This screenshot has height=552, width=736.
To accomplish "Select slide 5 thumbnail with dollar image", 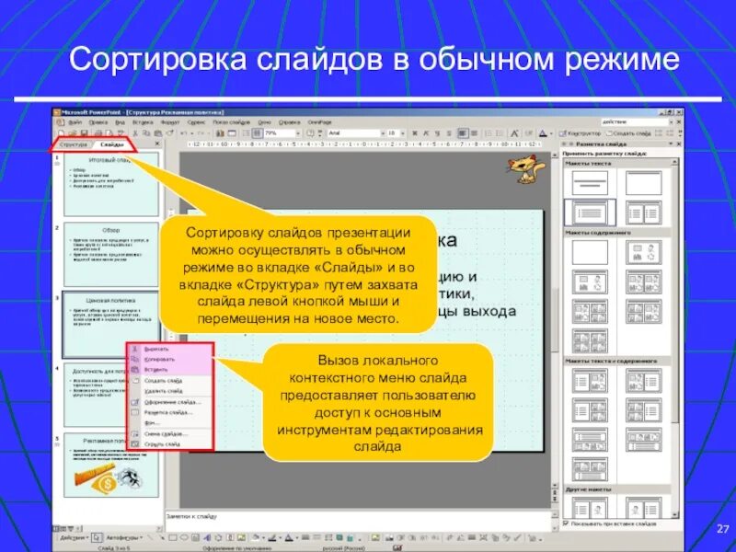I will point(111,466).
